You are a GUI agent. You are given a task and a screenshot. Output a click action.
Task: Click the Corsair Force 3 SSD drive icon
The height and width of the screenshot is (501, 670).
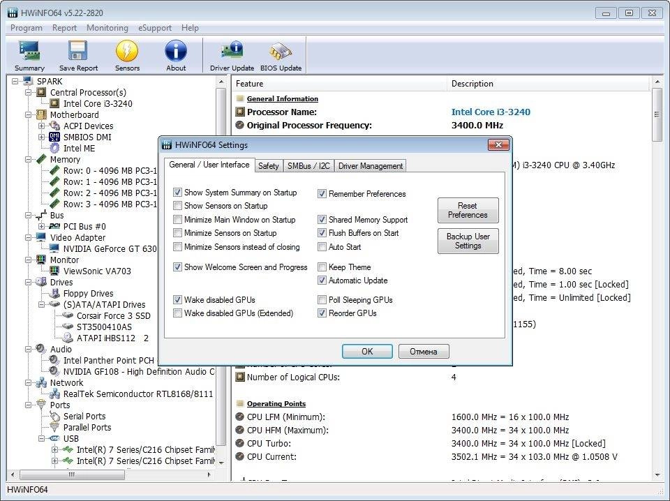point(68,315)
